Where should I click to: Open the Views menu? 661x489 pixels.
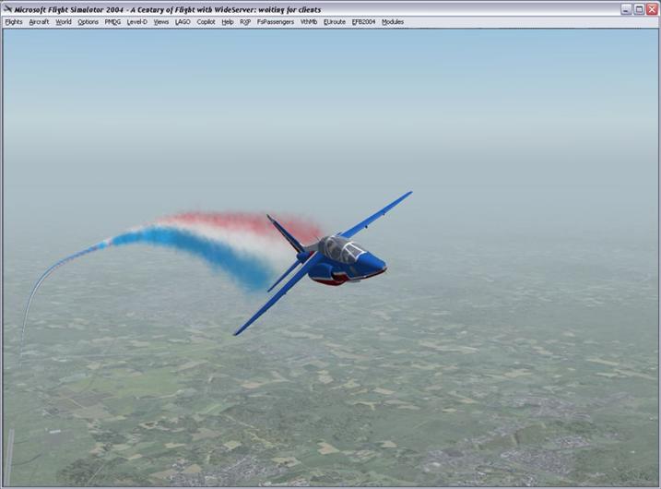point(161,22)
